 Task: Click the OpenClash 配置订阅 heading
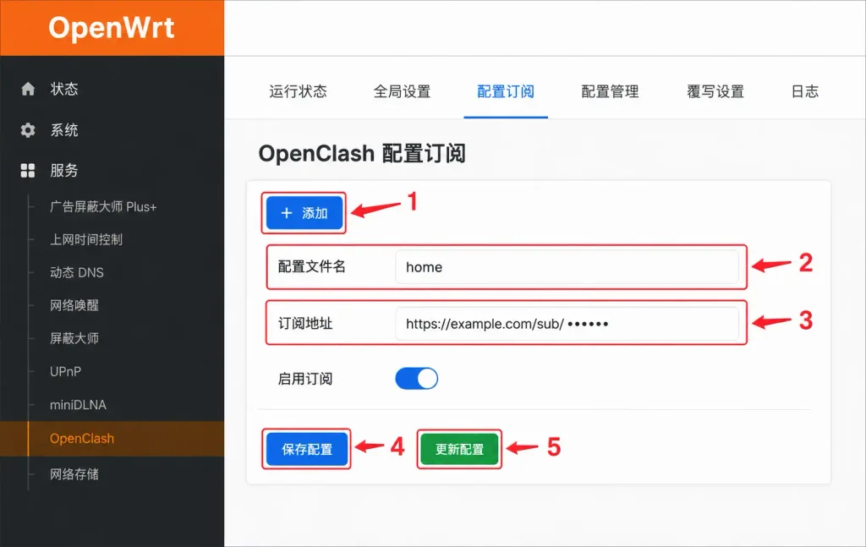point(362,153)
